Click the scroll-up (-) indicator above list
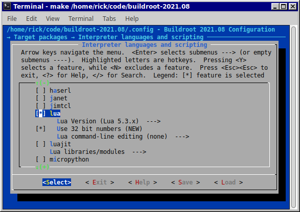Image resolution: width=300 pixels, height=212 pixels. click(x=42, y=83)
